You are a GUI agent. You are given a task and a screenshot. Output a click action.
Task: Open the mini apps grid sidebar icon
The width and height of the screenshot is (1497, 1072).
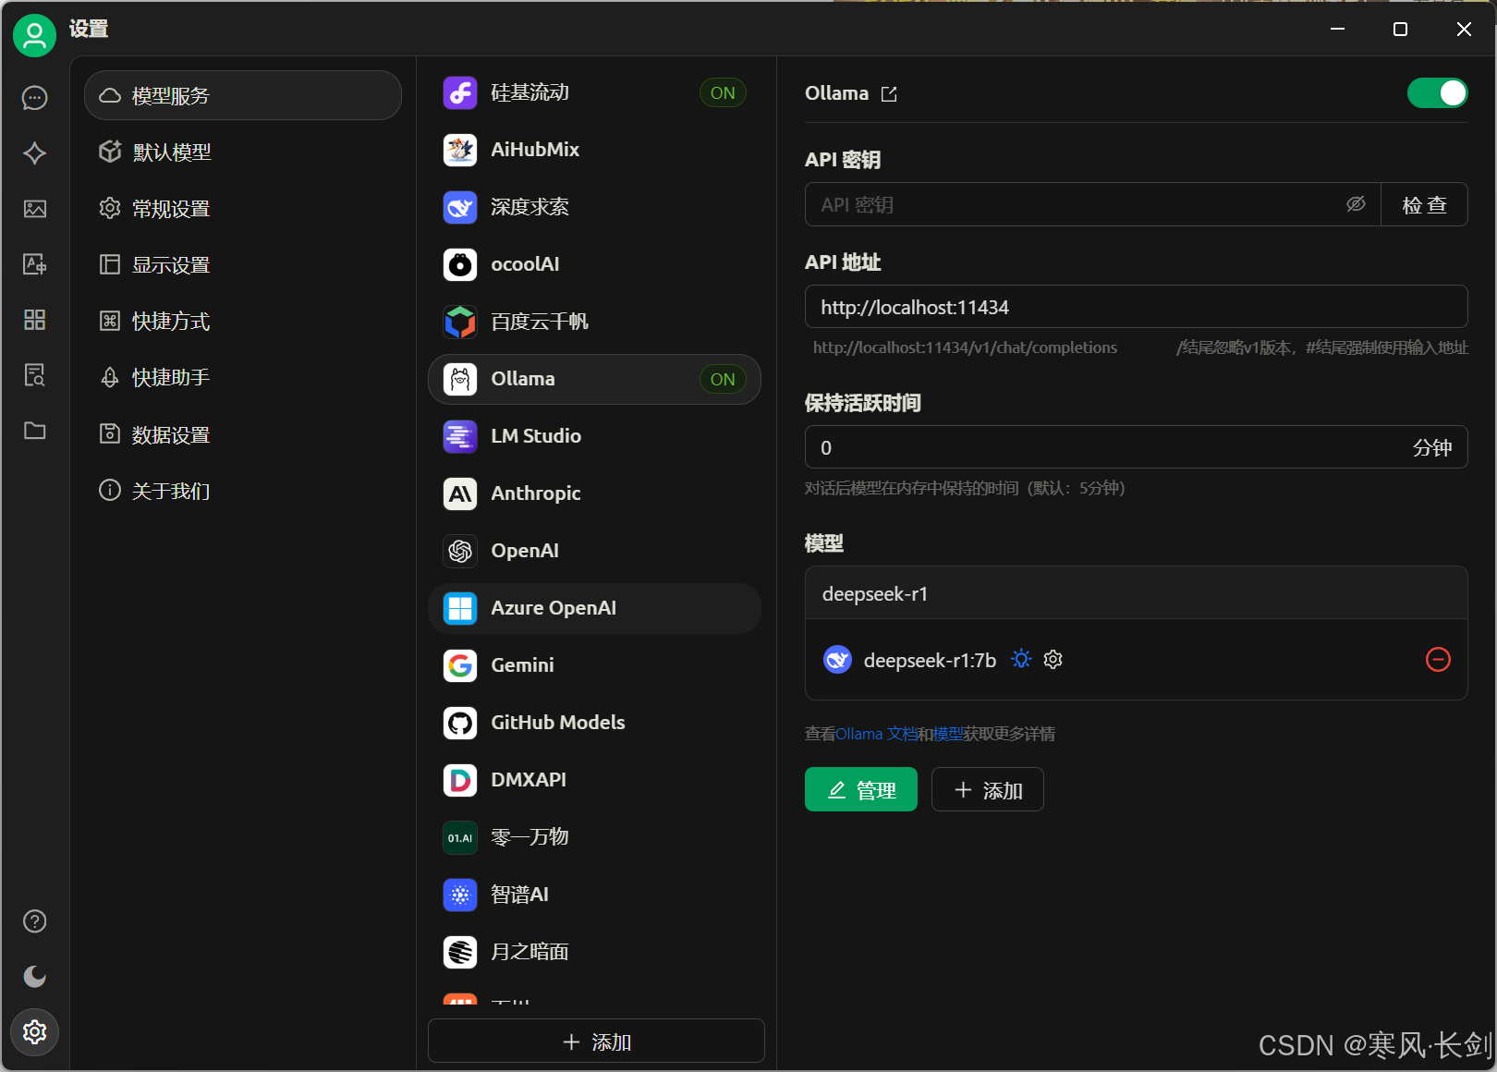pos(35,320)
